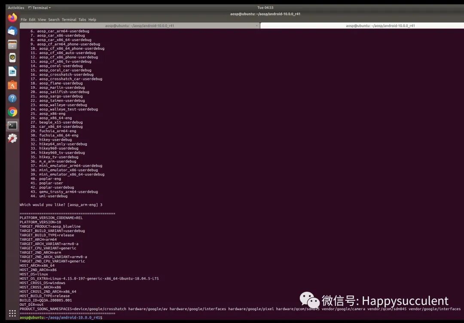Click 'TARGET_PRODUCT=aosp_blueline' line
The width and height of the screenshot is (464, 323).
(x=50, y=226)
